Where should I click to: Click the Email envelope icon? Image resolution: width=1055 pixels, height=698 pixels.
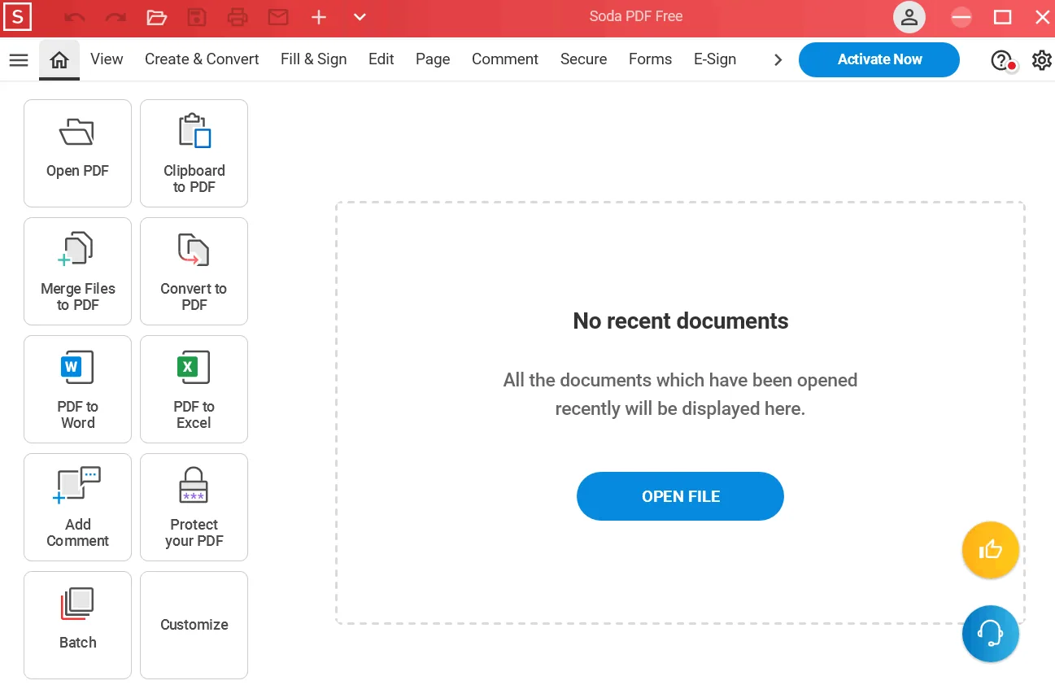coord(278,17)
